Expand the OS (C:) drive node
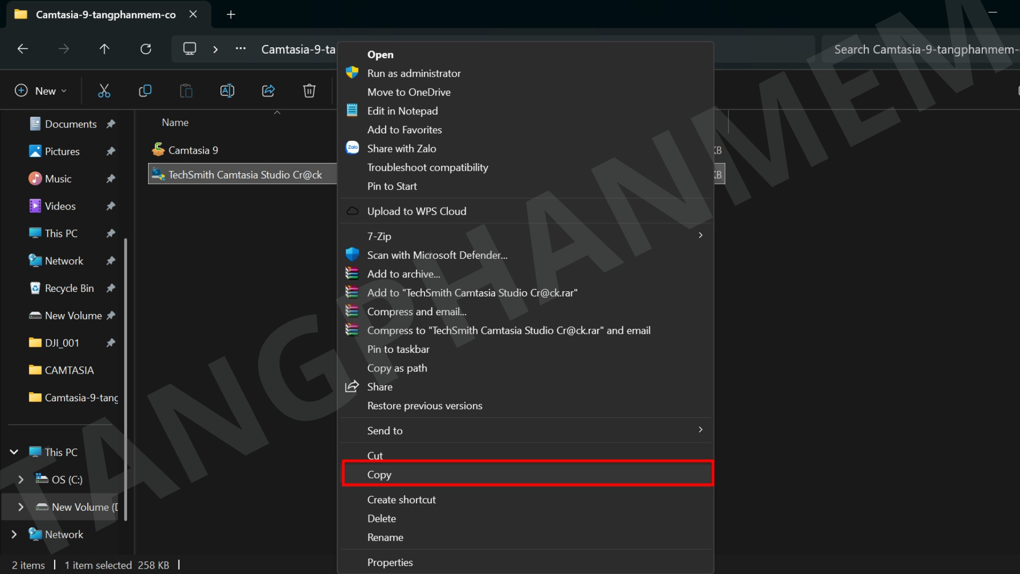 point(21,479)
